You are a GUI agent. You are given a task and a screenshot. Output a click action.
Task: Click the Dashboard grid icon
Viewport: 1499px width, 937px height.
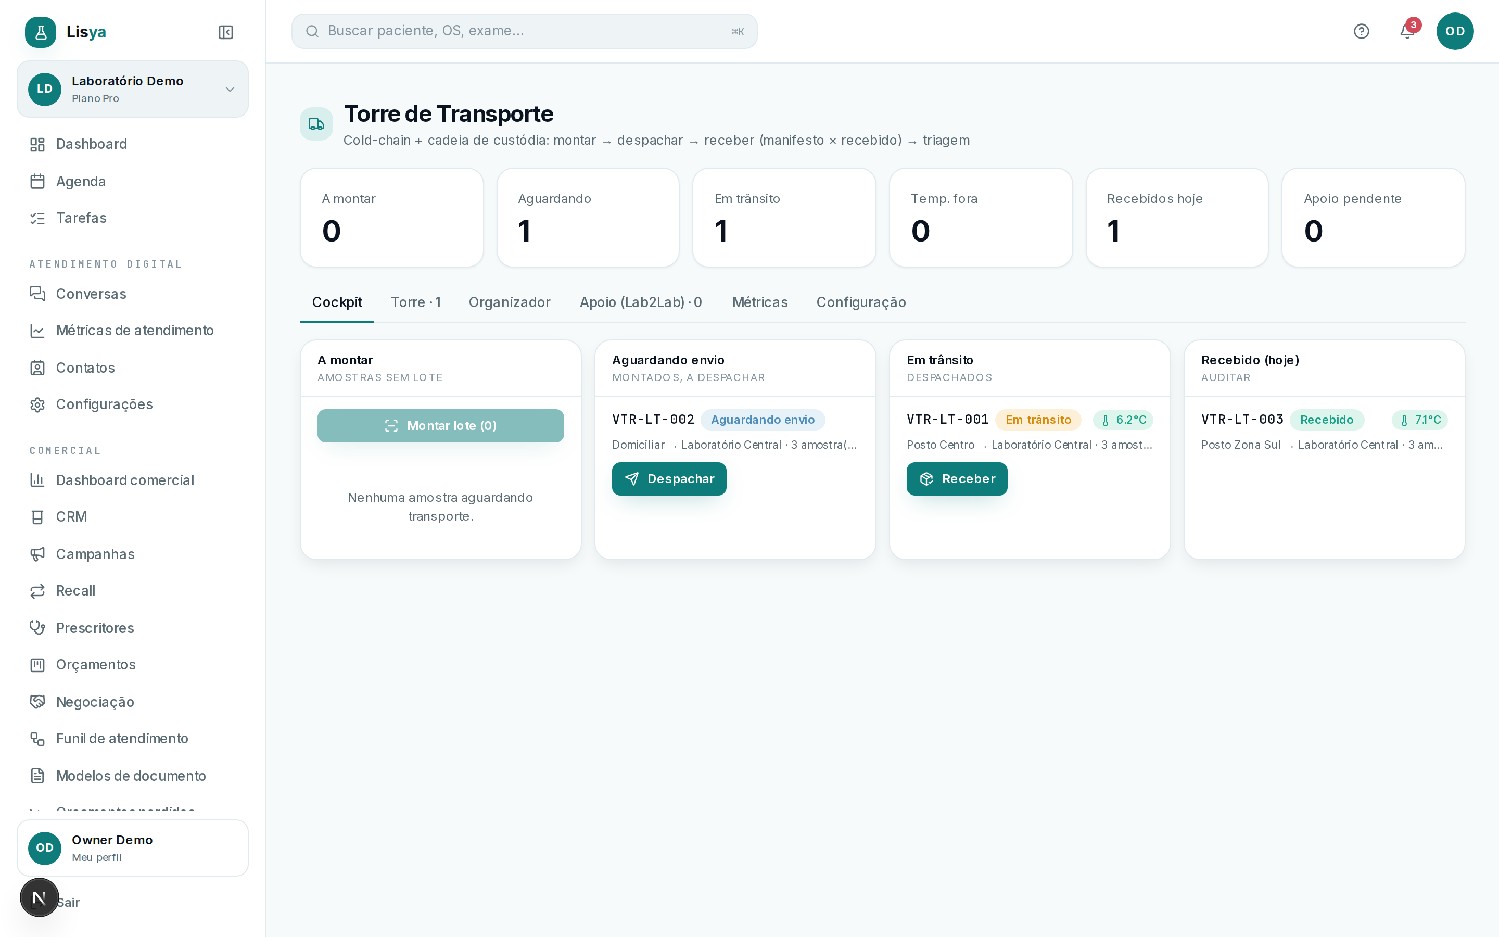tap(37, 144)
